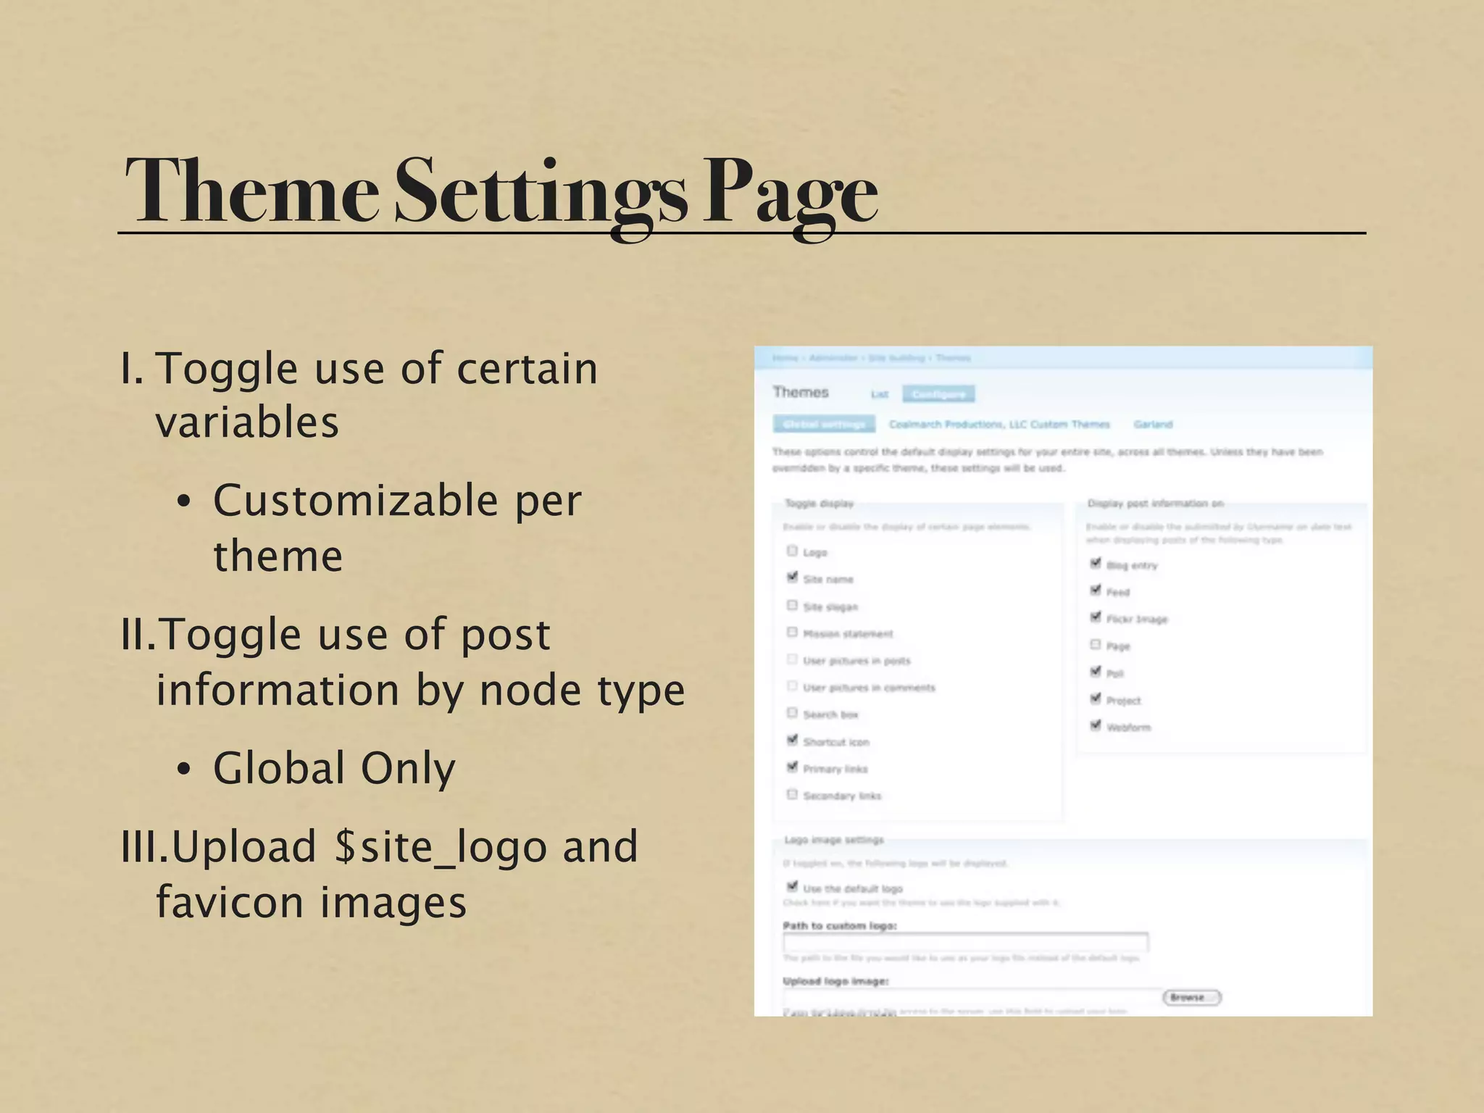Click the 'Global Only' bullet text
Screen dimensions: 1484x1113
[334, 768]
